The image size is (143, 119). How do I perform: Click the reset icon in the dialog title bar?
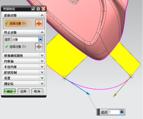click(x=33, y=9)
